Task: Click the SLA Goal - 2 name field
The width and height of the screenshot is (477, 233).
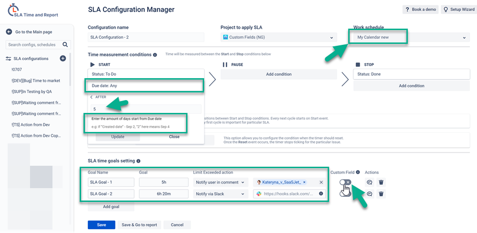Action: coord(111,194)
